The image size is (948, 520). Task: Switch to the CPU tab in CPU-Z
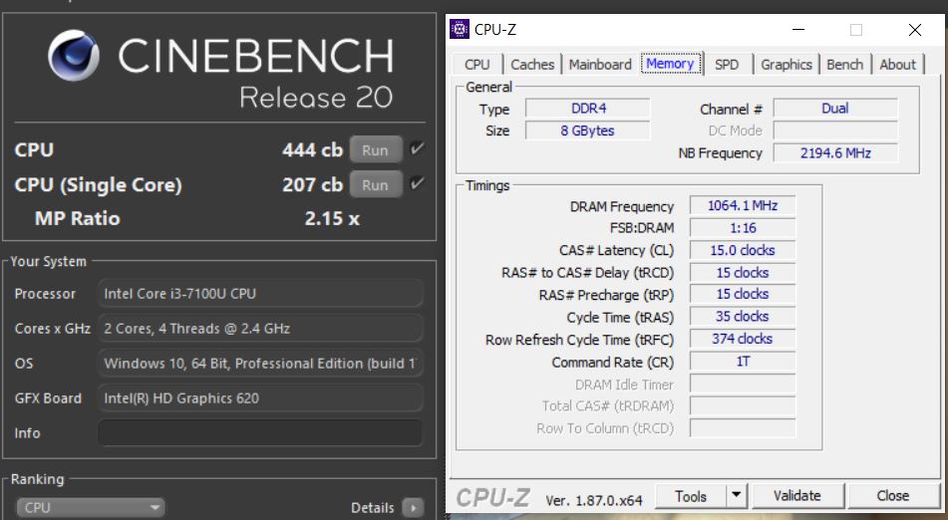pyautogui.click(x=477, y=65)
